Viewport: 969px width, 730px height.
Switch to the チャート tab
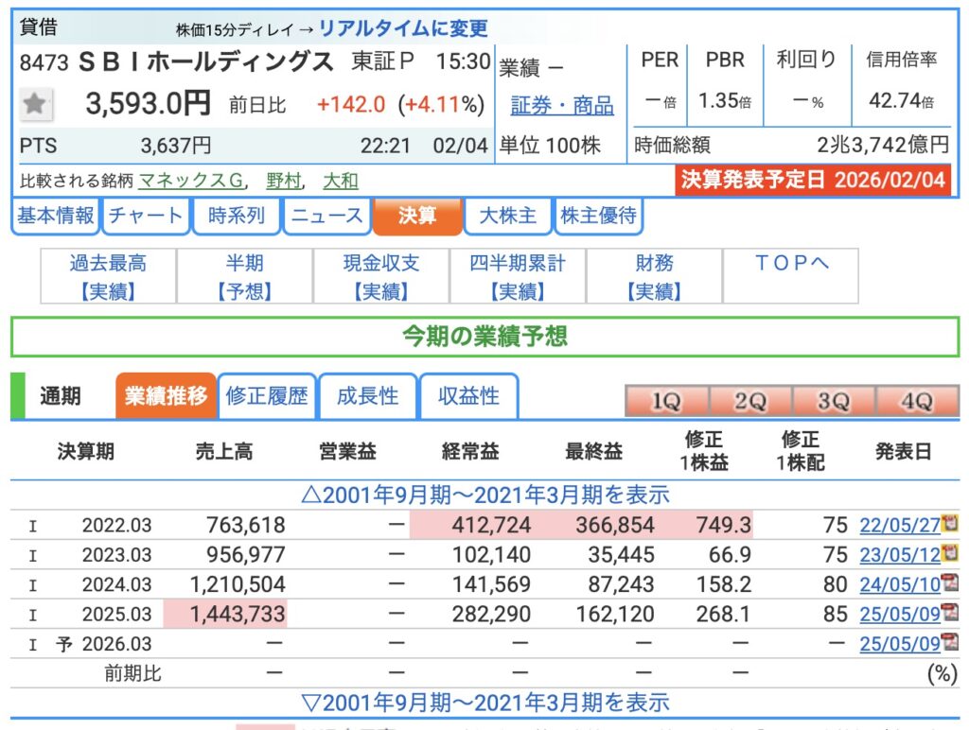145,216
